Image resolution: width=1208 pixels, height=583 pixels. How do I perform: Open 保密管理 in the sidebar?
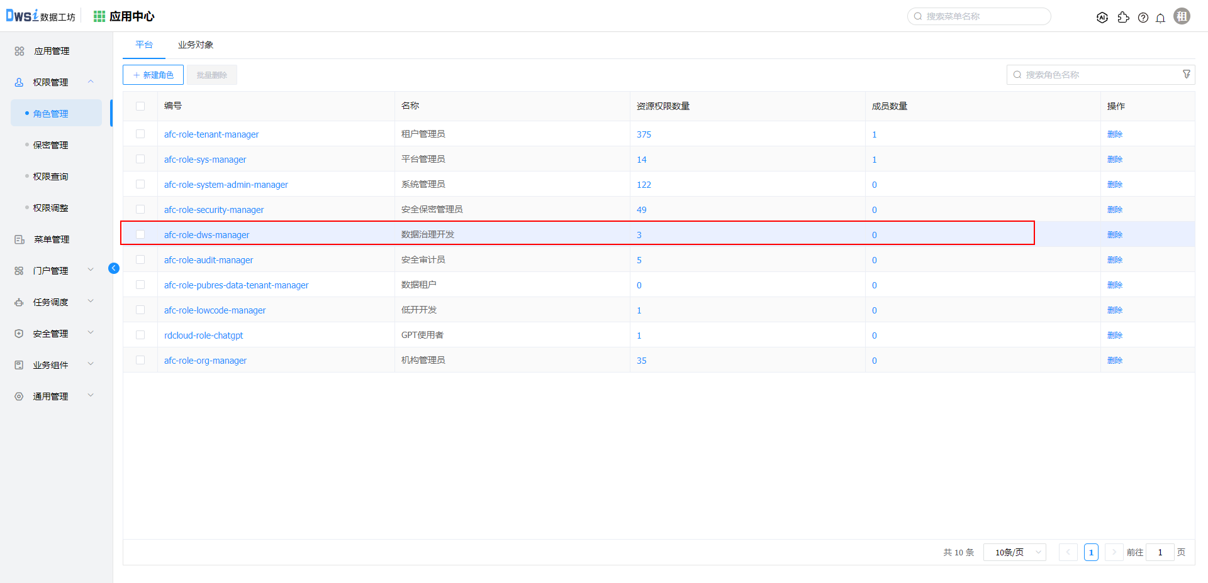51,145
